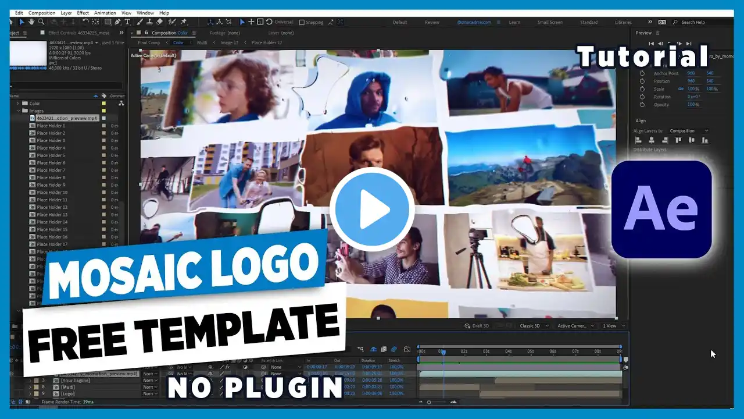Select the Eraser tool

160,22
